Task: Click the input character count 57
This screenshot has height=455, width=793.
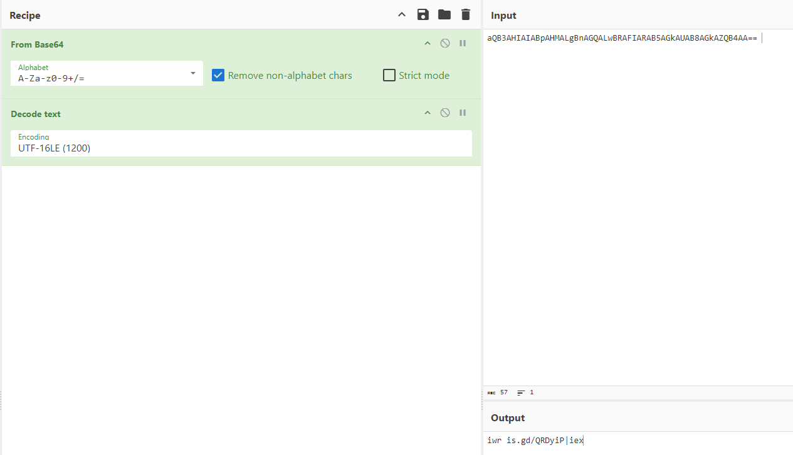Action: 498,392
